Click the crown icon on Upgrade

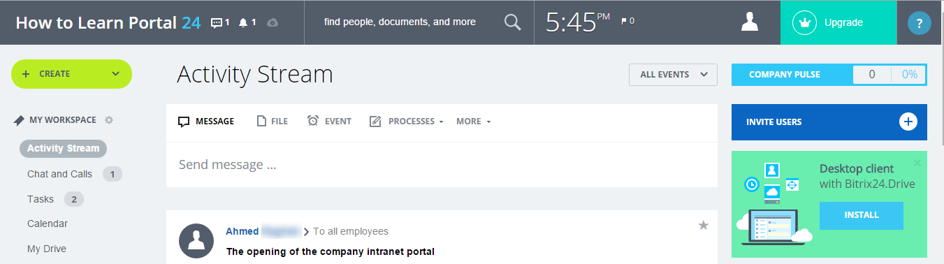(x=805, y=22)
